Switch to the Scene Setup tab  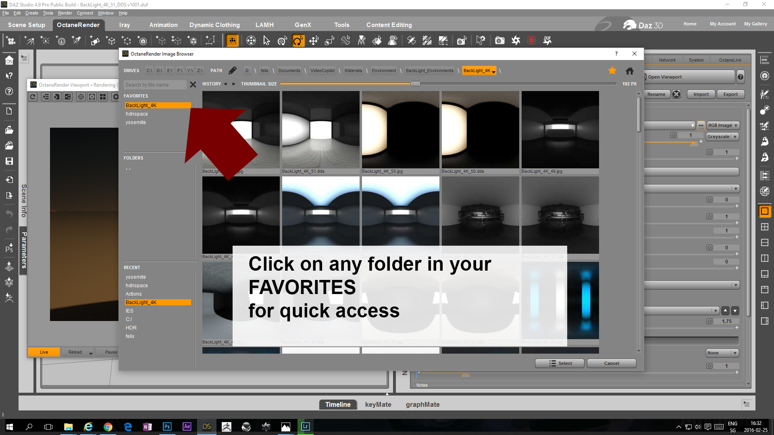27,25
